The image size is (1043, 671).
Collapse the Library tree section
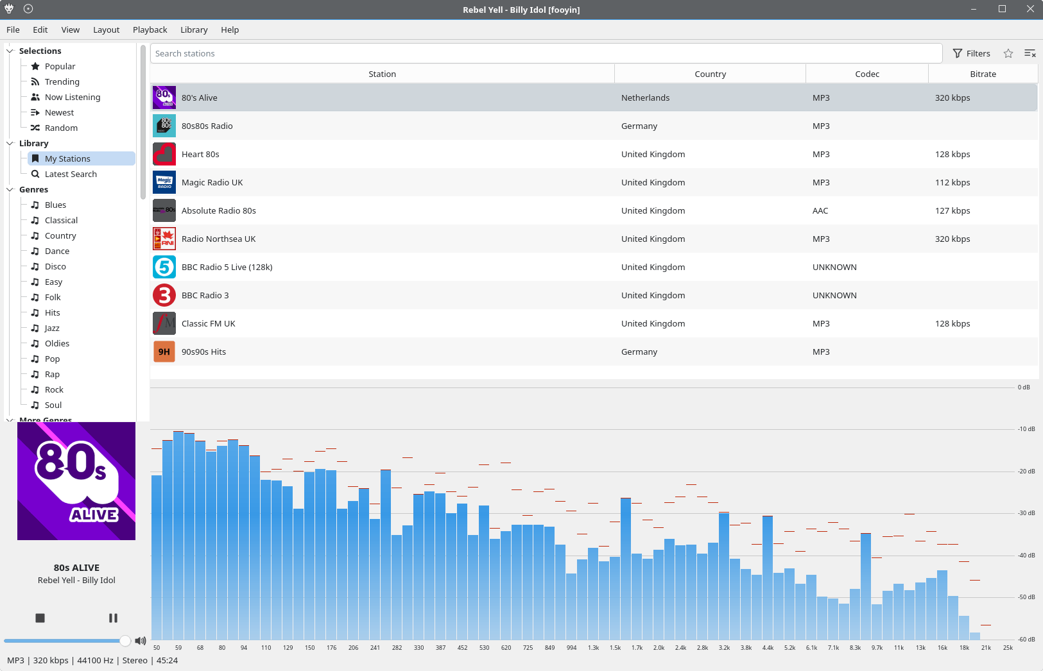pyautogui.click(x=10, y=143)
